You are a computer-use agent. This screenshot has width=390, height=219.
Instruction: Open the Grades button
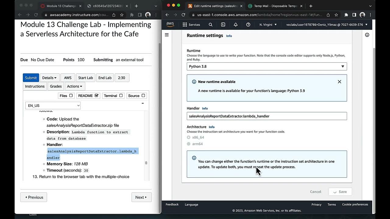56,86
